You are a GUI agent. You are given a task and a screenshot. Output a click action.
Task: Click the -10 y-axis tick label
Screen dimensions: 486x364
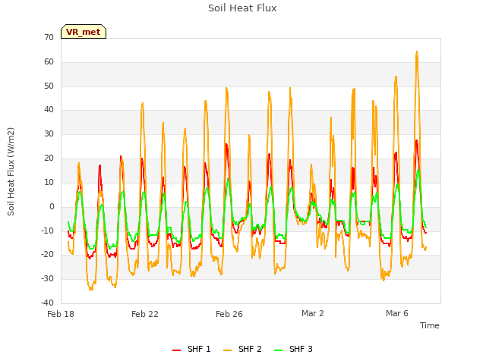tap(47, 231)
